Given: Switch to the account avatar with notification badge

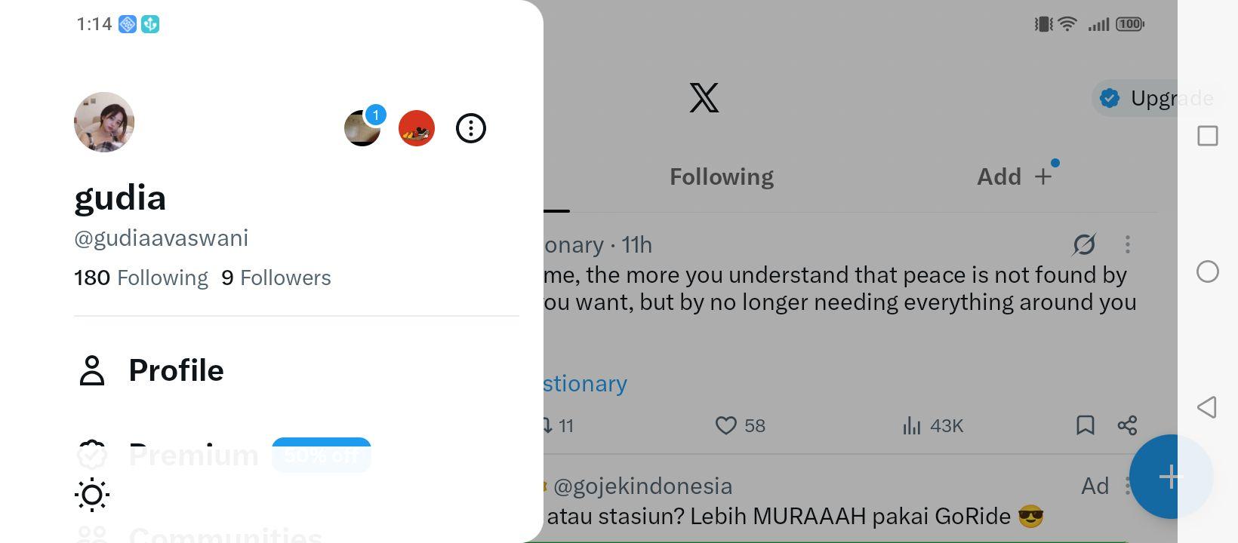Looking at the screenshot, I should 362,128.
